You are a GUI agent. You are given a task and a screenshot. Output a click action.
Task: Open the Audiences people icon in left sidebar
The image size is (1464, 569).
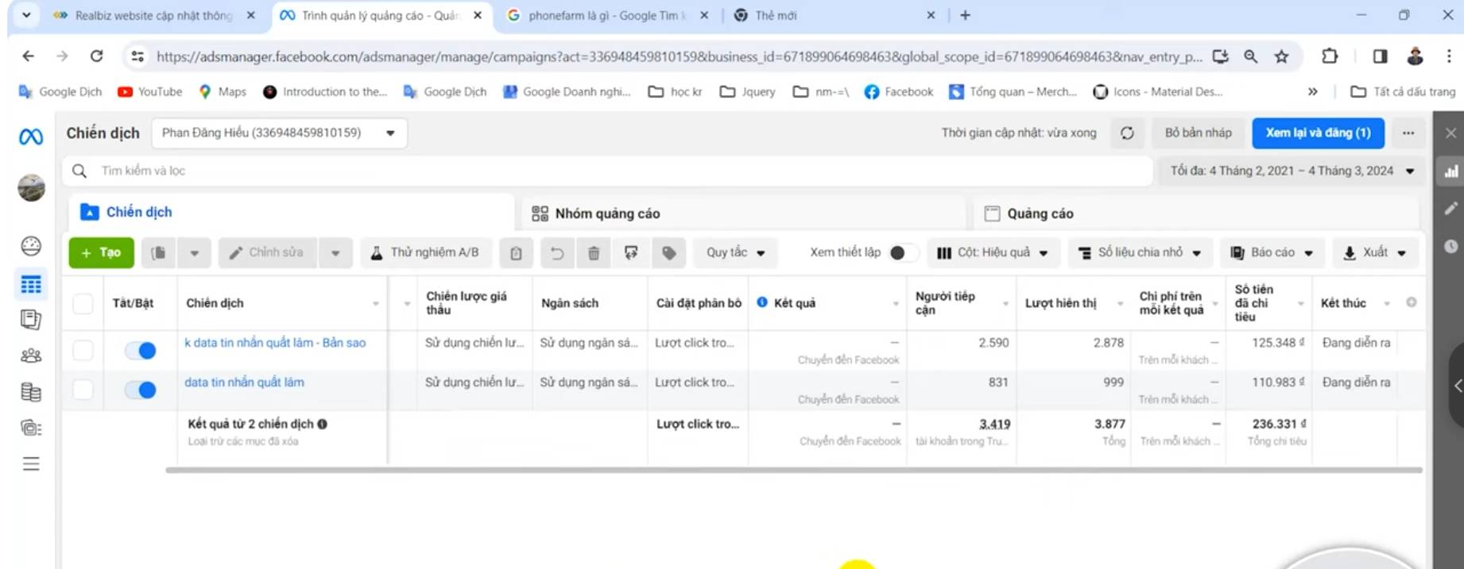tap(31, 356)
